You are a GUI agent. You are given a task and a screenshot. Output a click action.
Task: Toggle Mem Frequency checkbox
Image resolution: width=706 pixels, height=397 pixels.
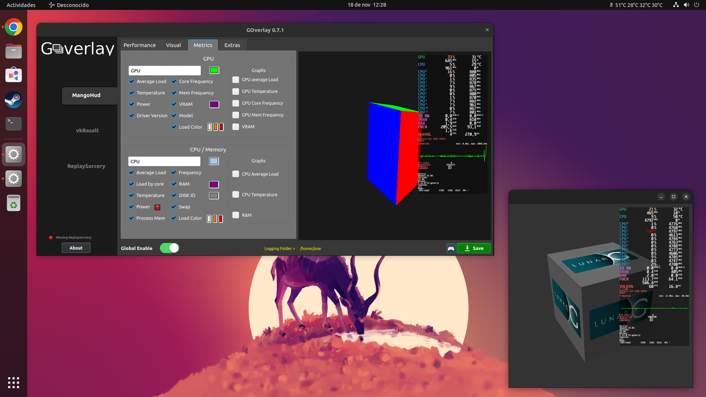174,93
